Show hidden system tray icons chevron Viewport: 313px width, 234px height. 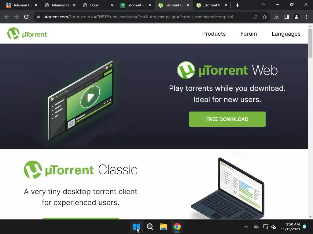click(x=246, y=227)
